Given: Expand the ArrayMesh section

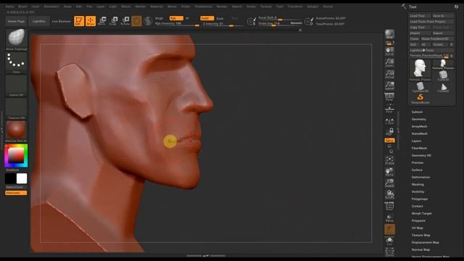Looking at the screenshot, I should (x=419, y=126).
